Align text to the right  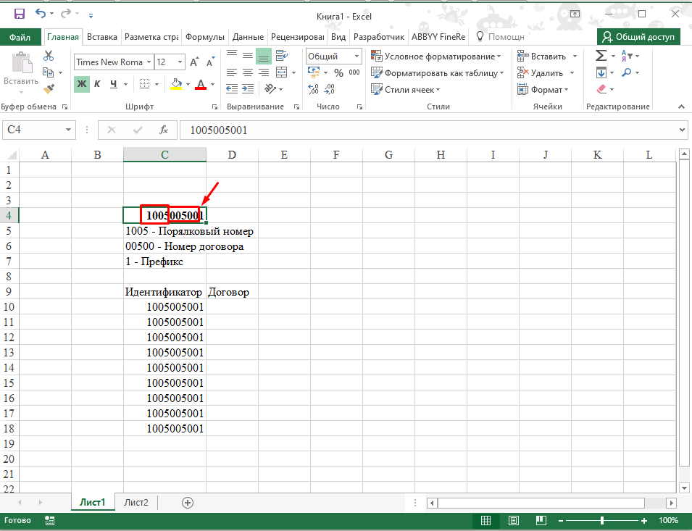264,72
